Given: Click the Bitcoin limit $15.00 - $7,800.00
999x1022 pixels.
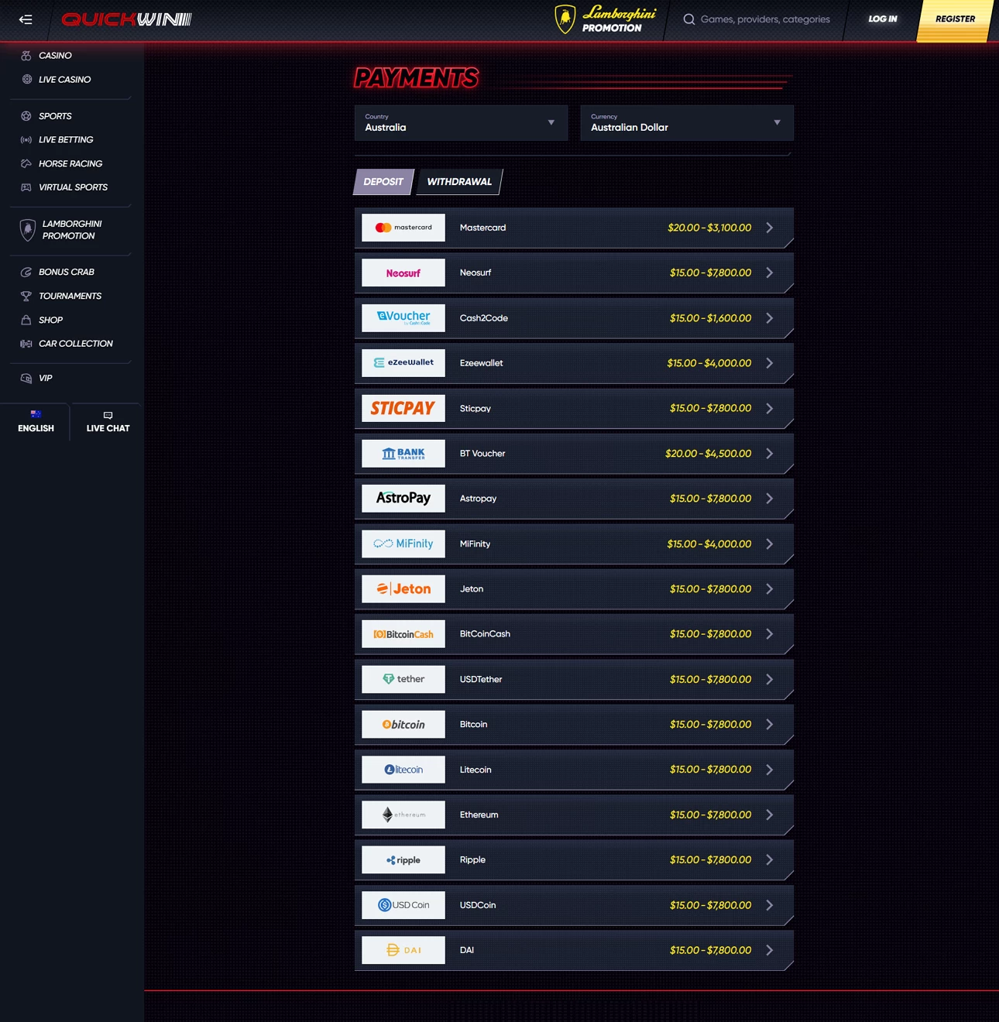Looking at the screenshot, I should point(710,725).
